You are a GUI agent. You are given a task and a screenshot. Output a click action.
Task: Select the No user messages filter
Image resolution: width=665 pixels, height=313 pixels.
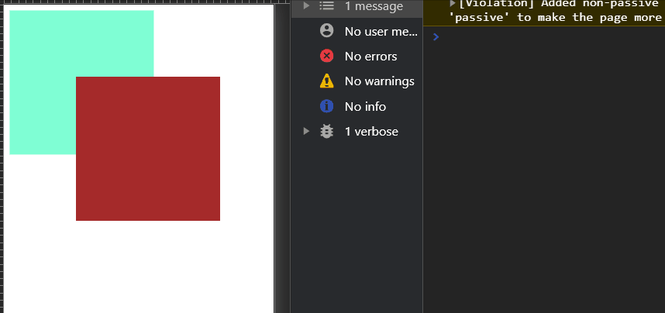pyautogui.click(x=357, y=31)
